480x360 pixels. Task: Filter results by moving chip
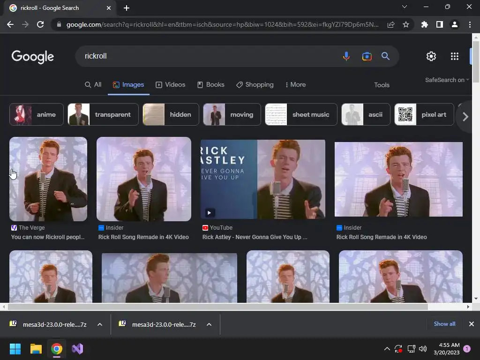(232, 114)
